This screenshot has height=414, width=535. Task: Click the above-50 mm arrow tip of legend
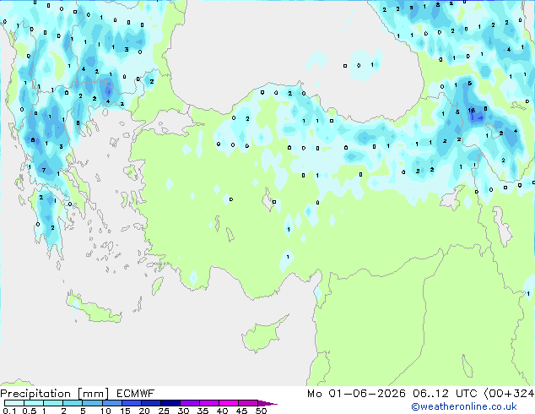point(267,403)
